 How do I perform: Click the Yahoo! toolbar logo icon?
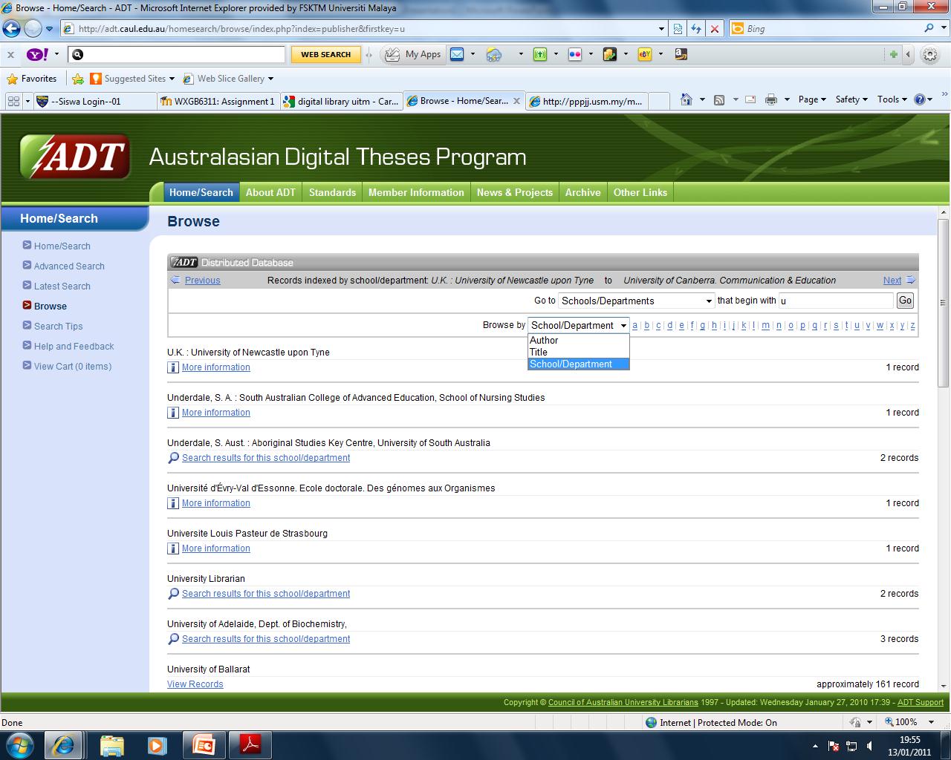(37, 54)
